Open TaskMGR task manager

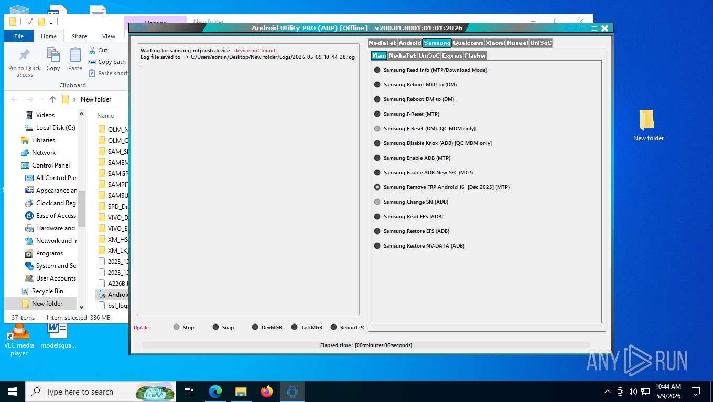pyautogui.click(x=307, y=327)
